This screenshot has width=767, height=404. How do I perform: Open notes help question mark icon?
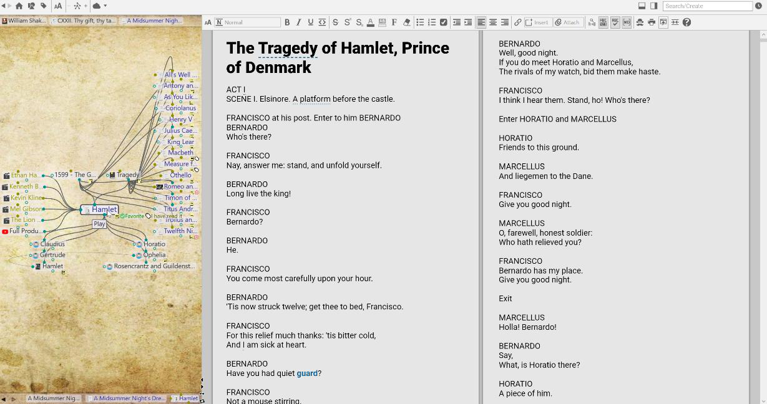[x=686, y=22]
